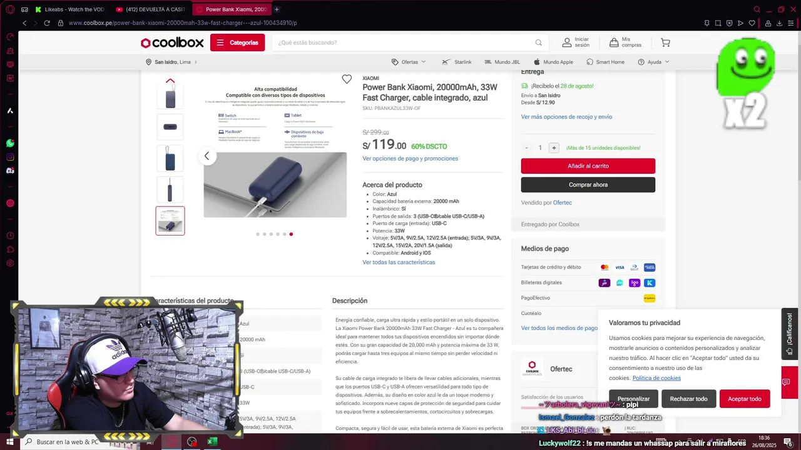Viewport: 801px width, 450px height.
Task: Open Instagram in Opera sidebar
Action: 10,157
